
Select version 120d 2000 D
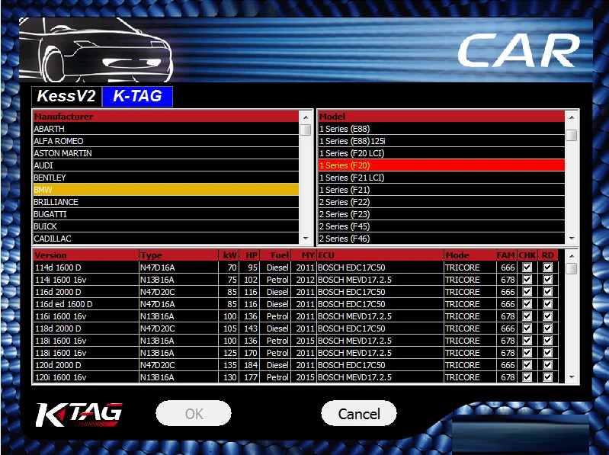pos(86,365)
